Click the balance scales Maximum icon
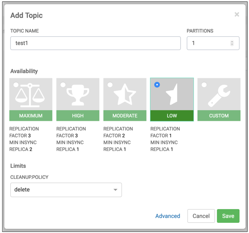249x233 pixels. 31,95
